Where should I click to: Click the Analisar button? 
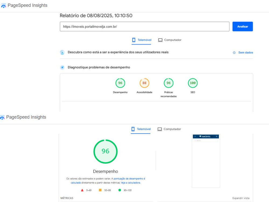[x=243, y=26]
